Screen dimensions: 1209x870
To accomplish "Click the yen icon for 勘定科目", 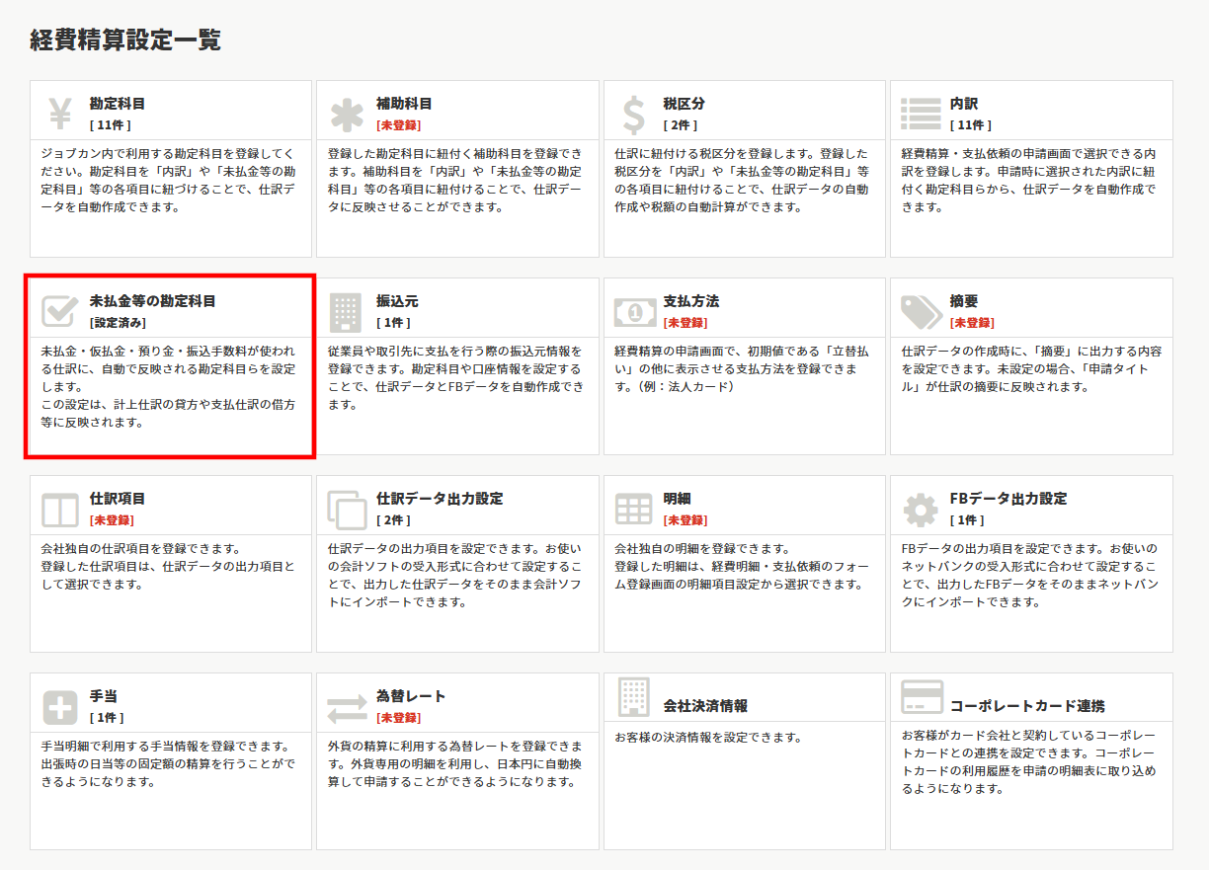I will pyautogui.click(x=60, y=114).
